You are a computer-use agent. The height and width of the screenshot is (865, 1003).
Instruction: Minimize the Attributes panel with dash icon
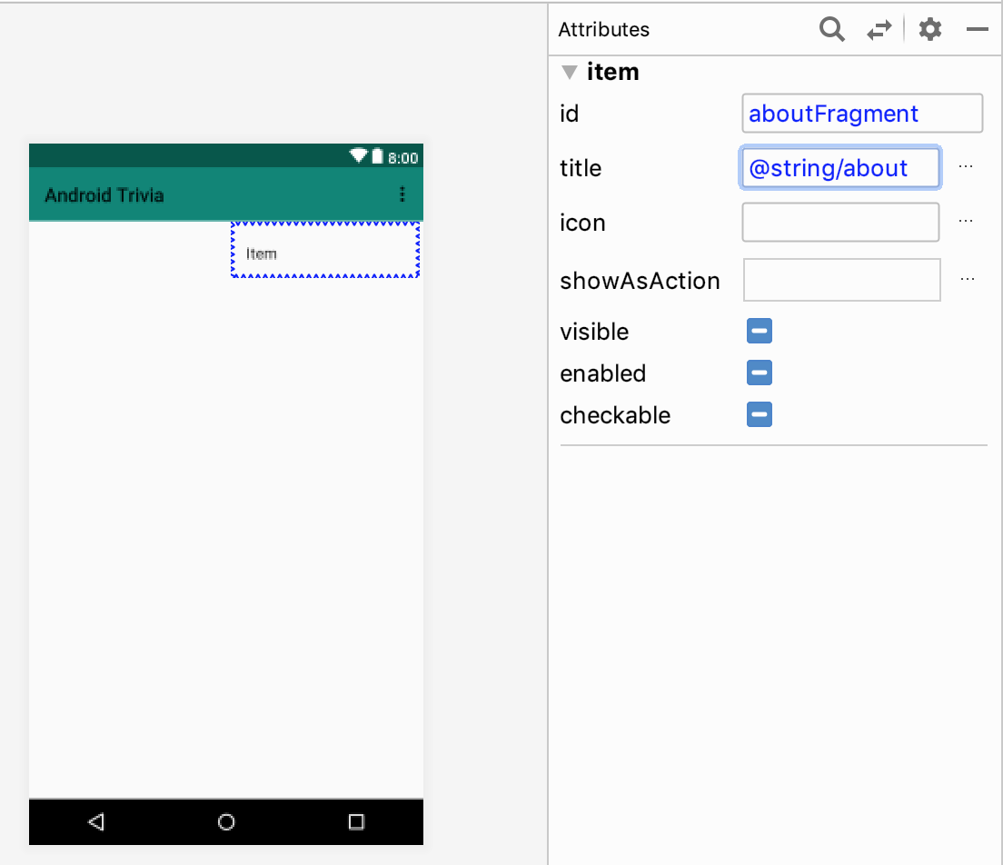coord(978,30)
